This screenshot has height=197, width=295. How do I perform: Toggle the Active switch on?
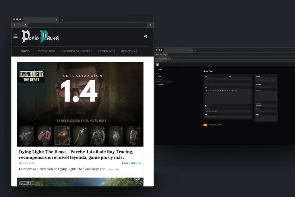coord(206,106)
